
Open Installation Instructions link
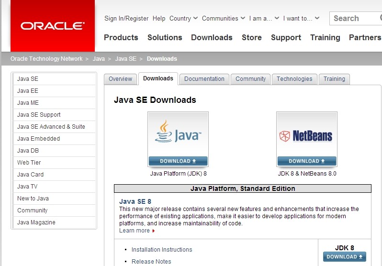(x=162, y=249)
